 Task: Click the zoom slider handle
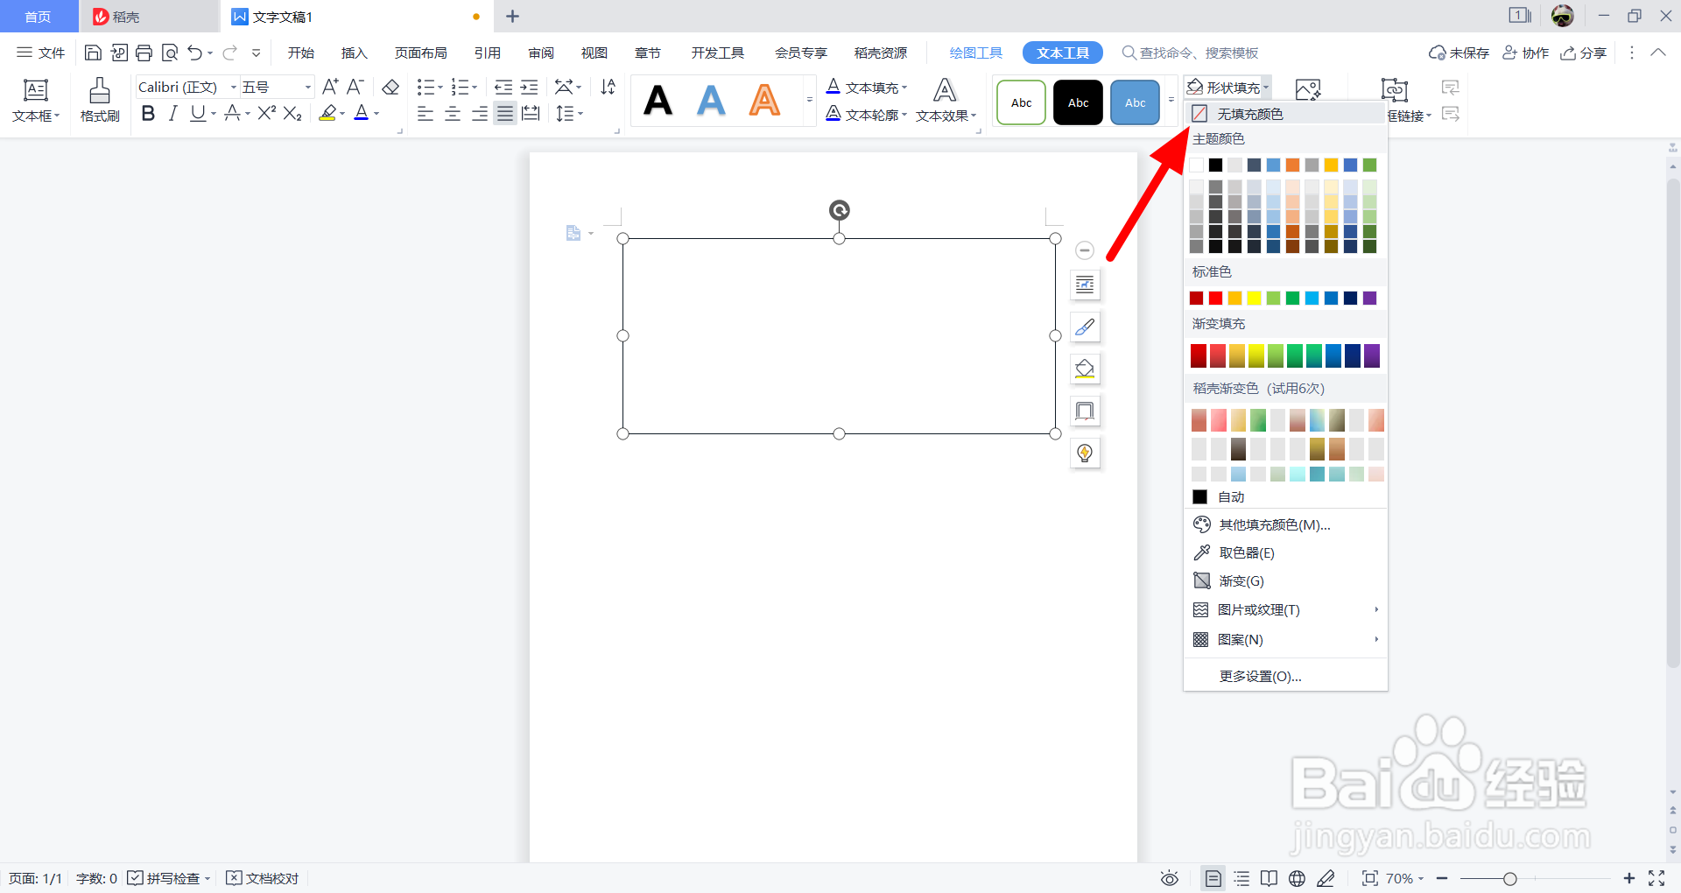click(x=1509, y=878)
